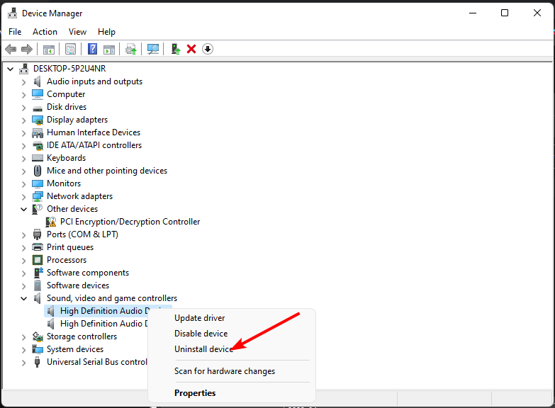Screen dimensions: 555x408
Task: Select the Software devices label
Action: [x=78, y=285]
